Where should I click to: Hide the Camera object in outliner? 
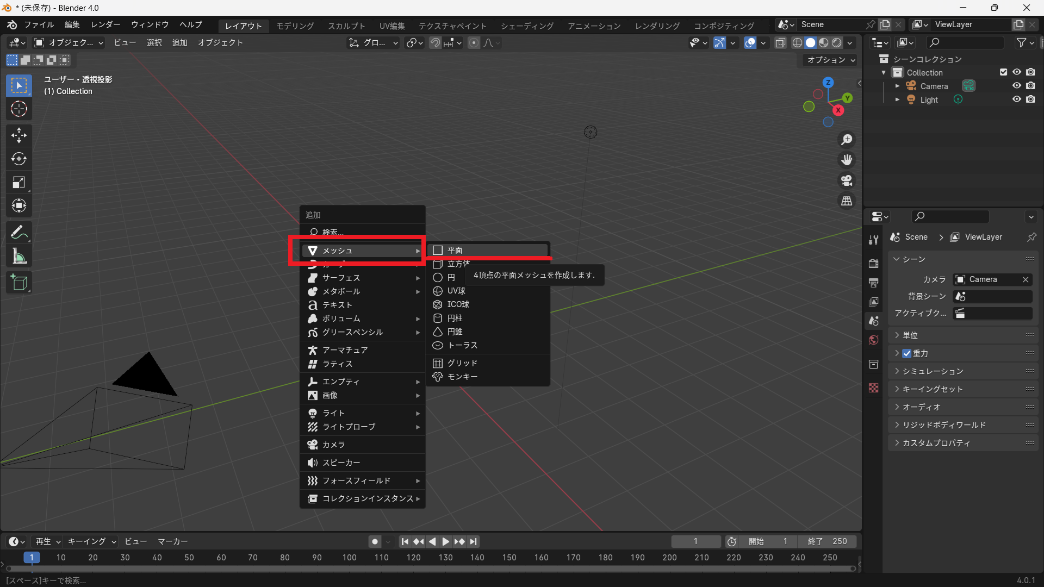click(x=1016, y=86)
